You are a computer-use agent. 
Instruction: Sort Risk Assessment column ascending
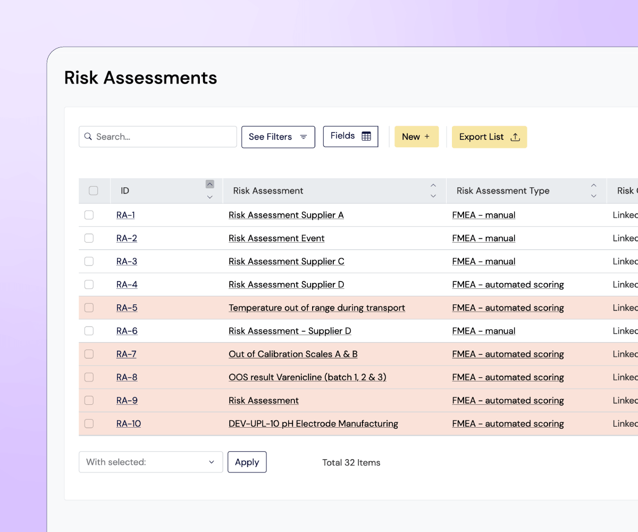pos(433,185)
